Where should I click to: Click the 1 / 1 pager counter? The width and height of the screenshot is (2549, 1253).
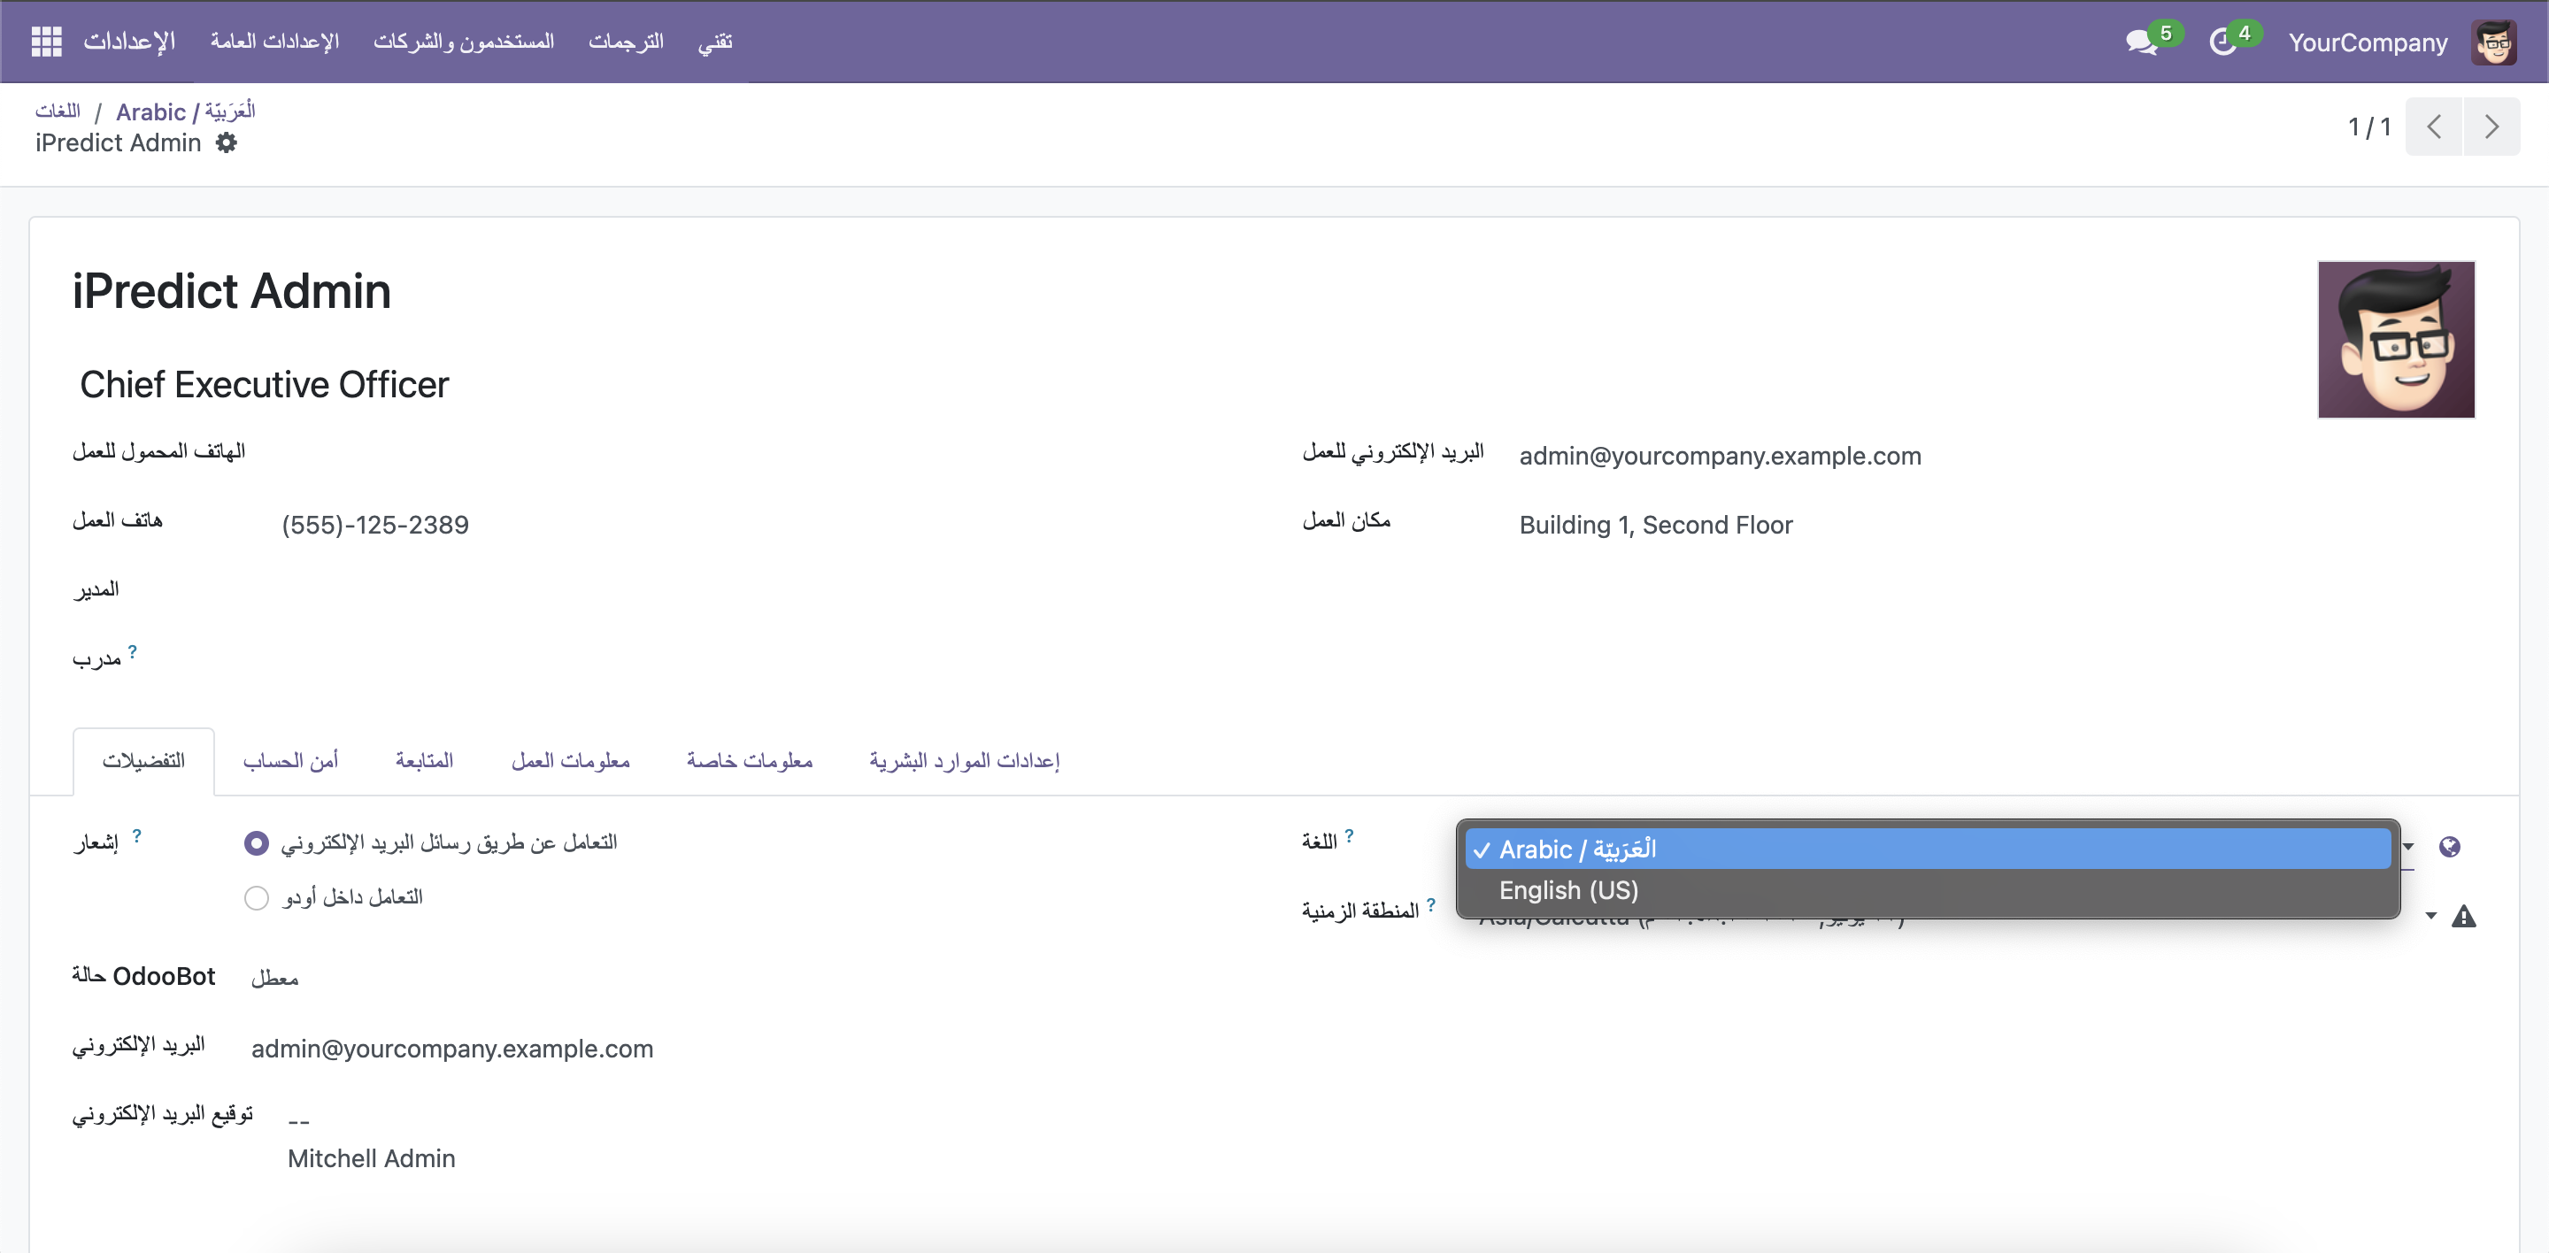click(x=2369, y=127)
